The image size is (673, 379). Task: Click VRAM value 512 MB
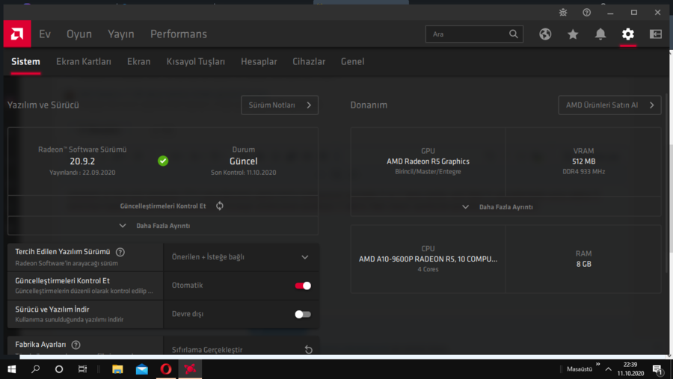[x=584, y=161]
